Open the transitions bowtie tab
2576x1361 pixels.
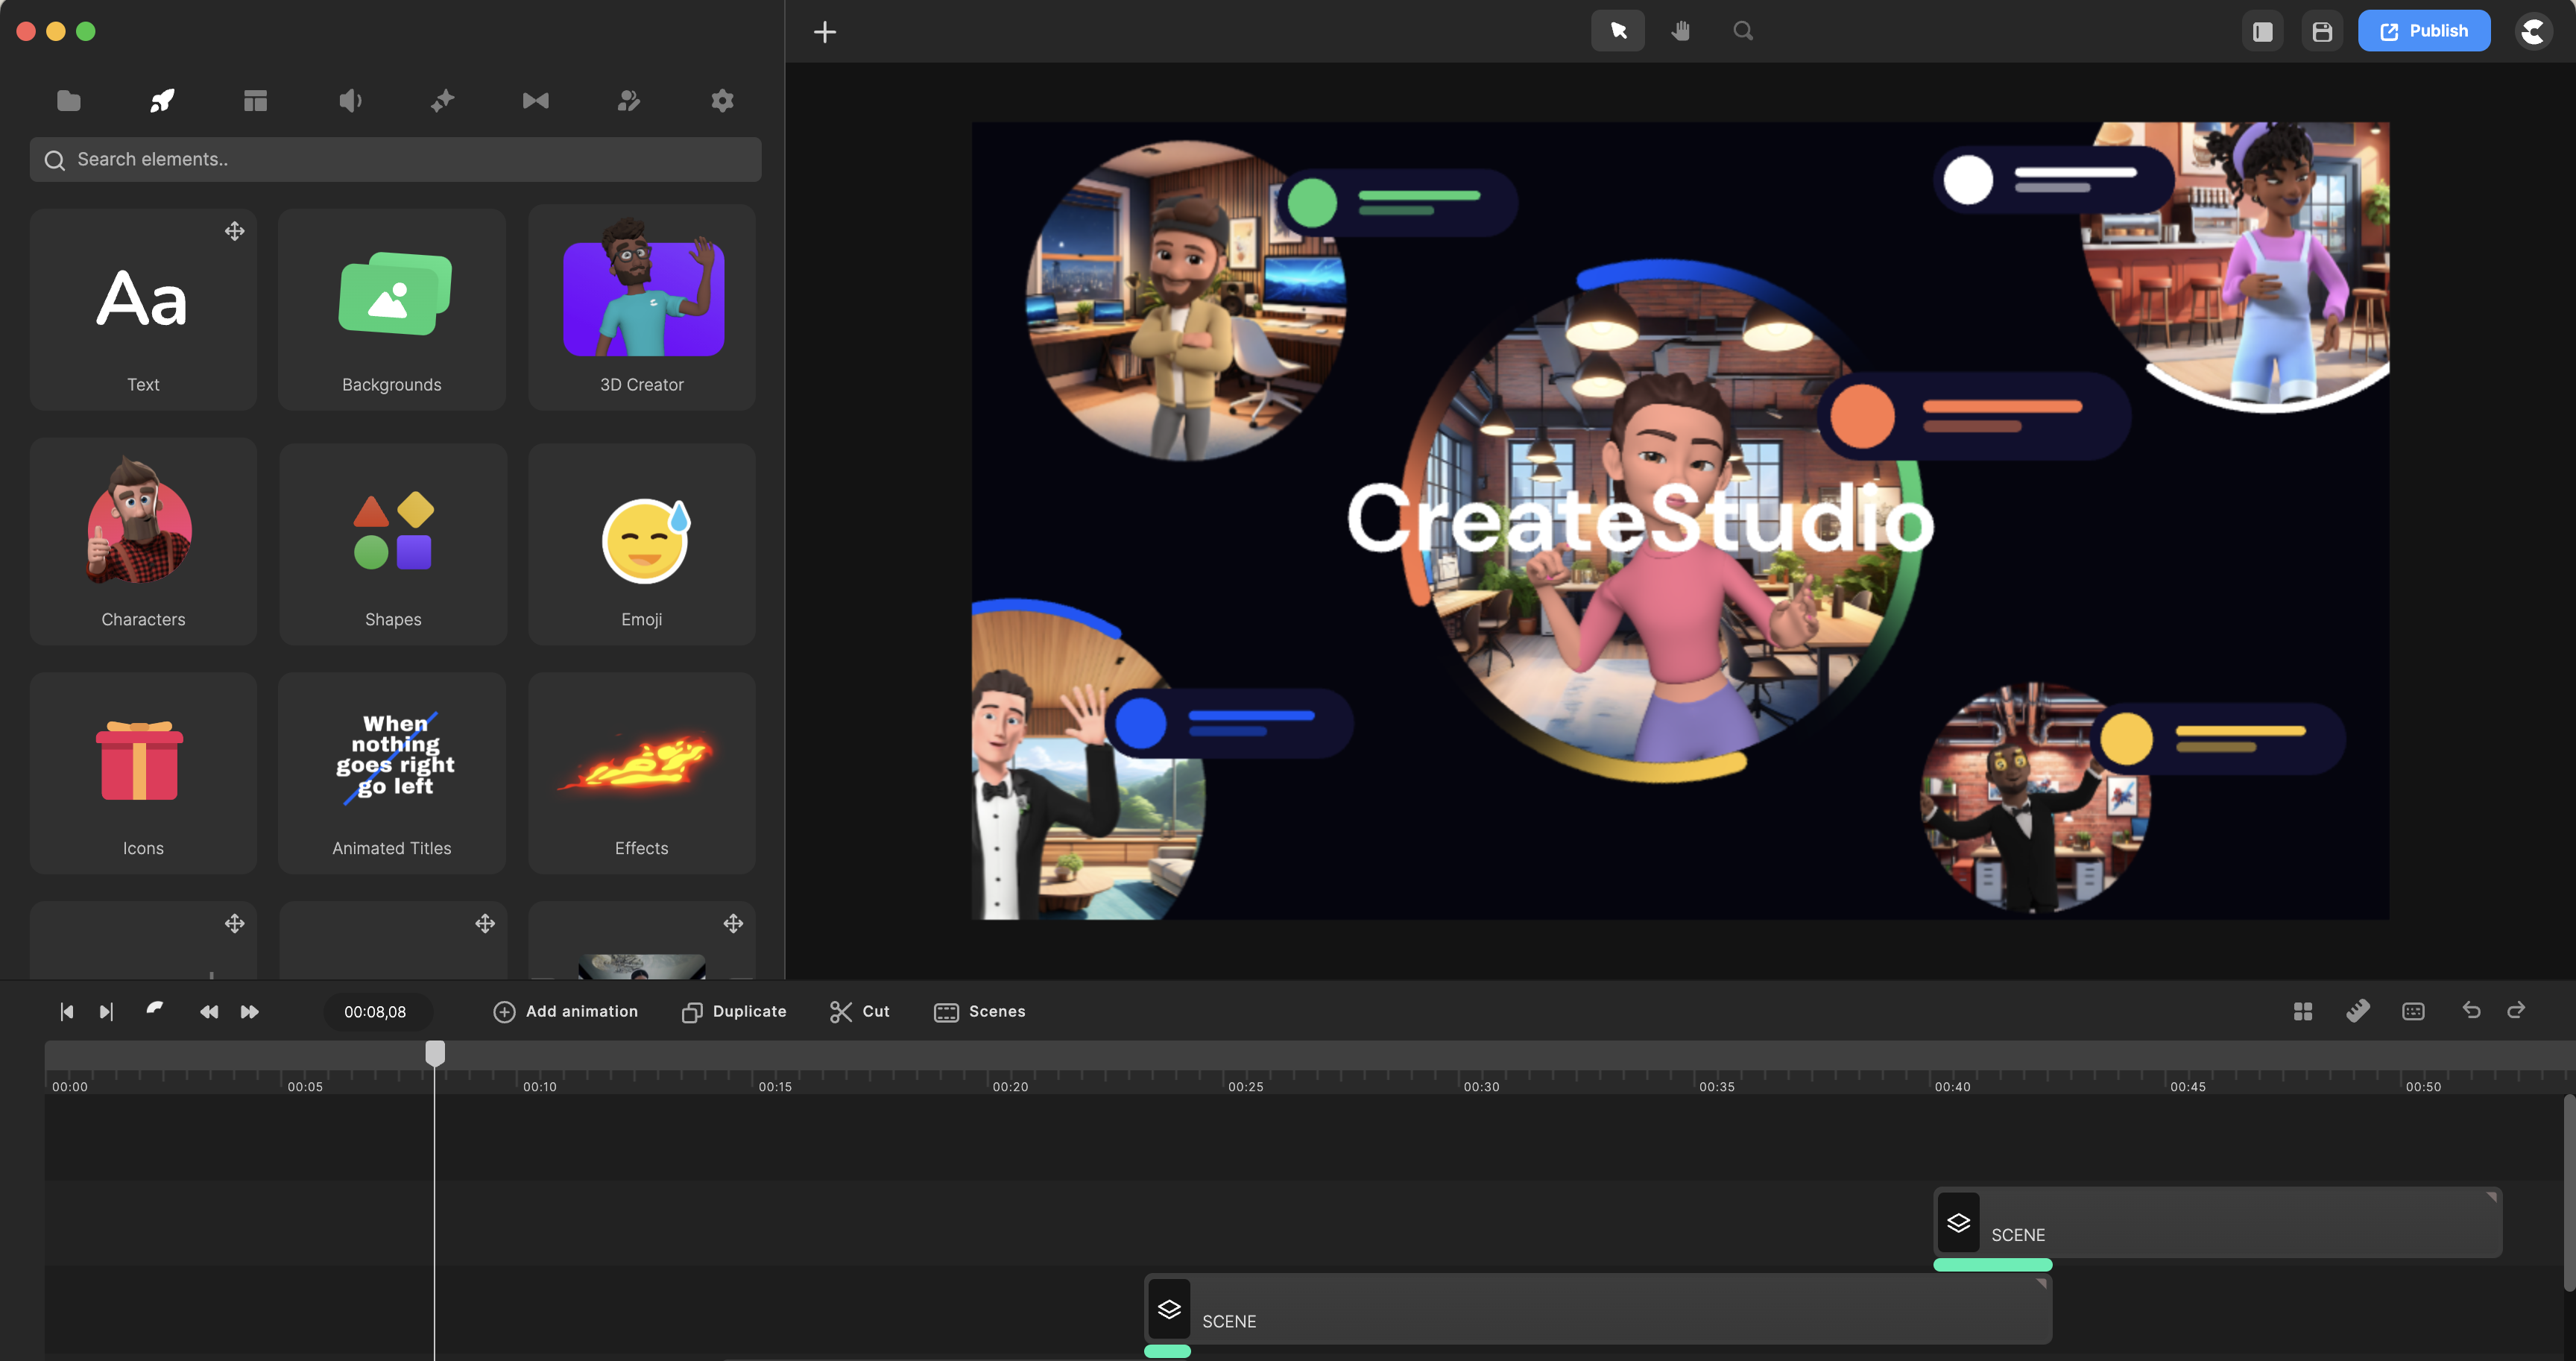[x=536, y=100]
